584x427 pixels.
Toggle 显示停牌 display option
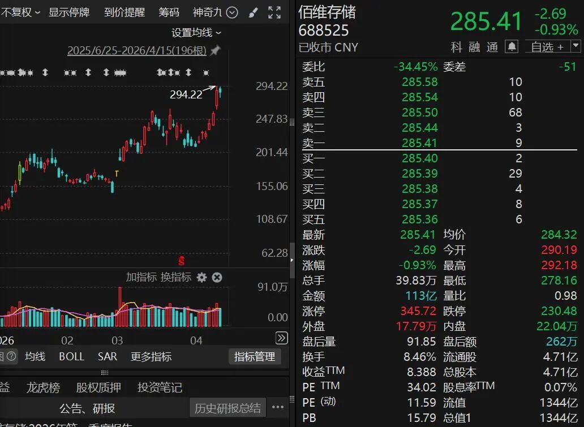coord(69,12)
